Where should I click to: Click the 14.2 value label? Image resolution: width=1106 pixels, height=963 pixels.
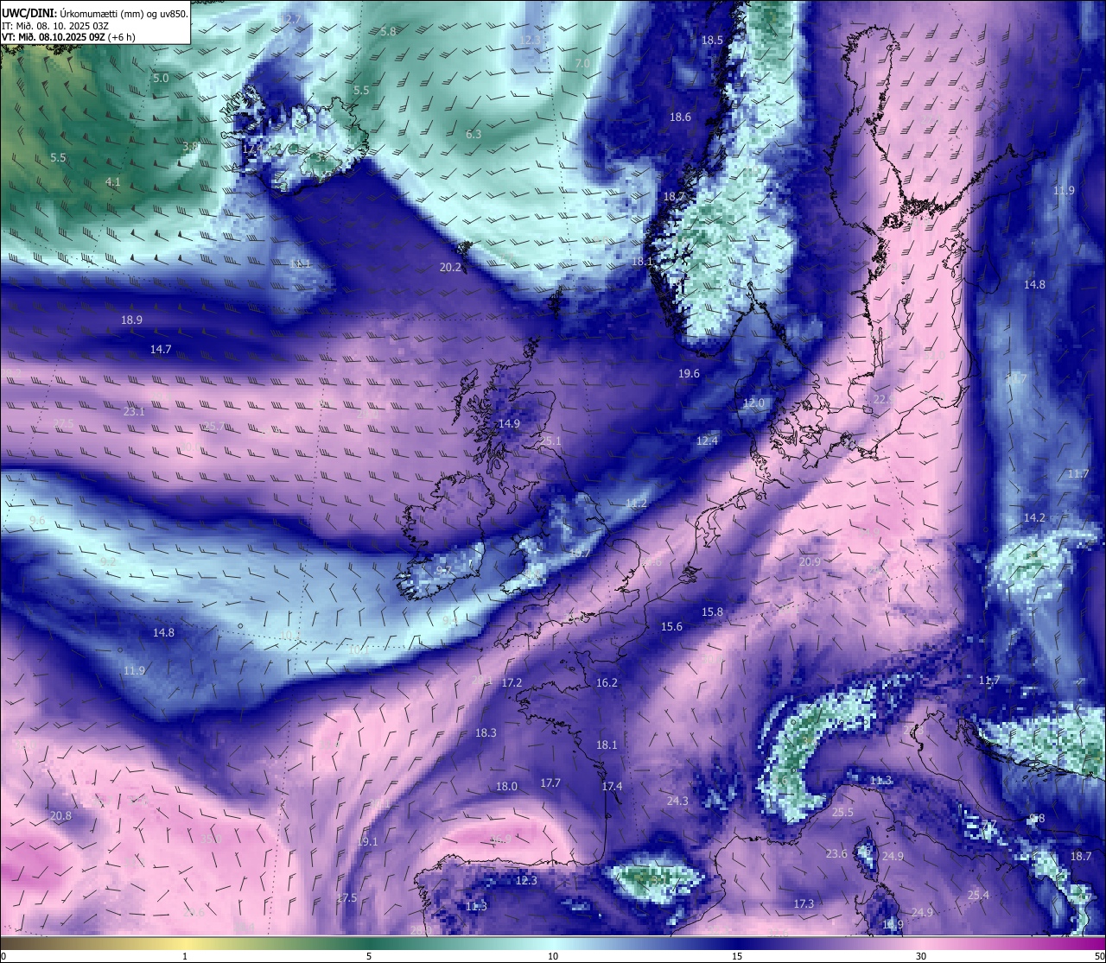[1034, 517]
